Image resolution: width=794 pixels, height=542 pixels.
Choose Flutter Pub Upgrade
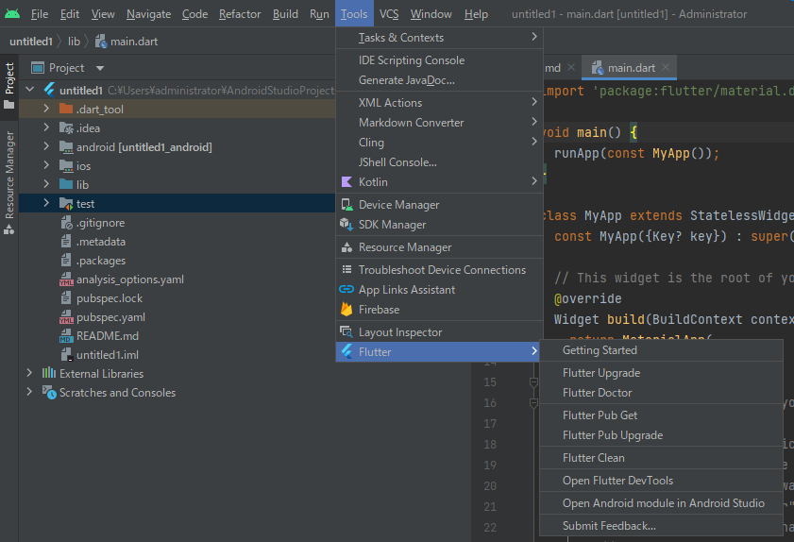pos(661,435)
